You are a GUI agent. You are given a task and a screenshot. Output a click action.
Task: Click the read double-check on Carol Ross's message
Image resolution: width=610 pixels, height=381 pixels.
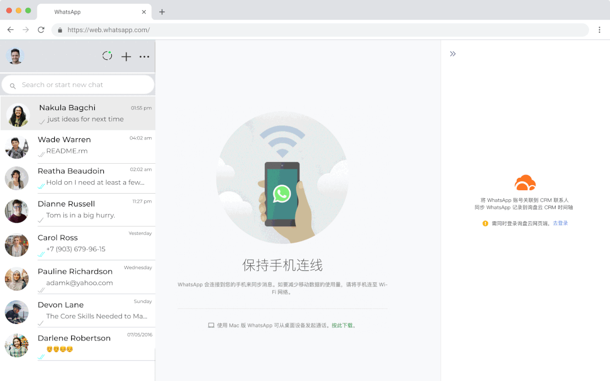[41, 255]
